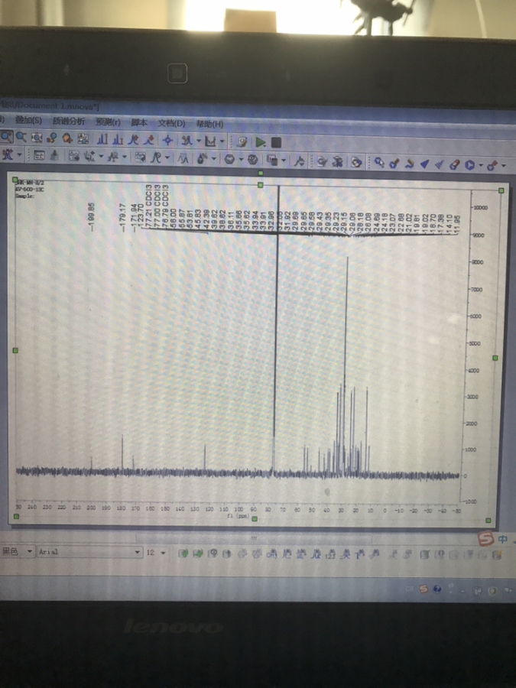Open 帮助(H) menu
This screenshot has height=688, width=516.
tap(209, 124)
